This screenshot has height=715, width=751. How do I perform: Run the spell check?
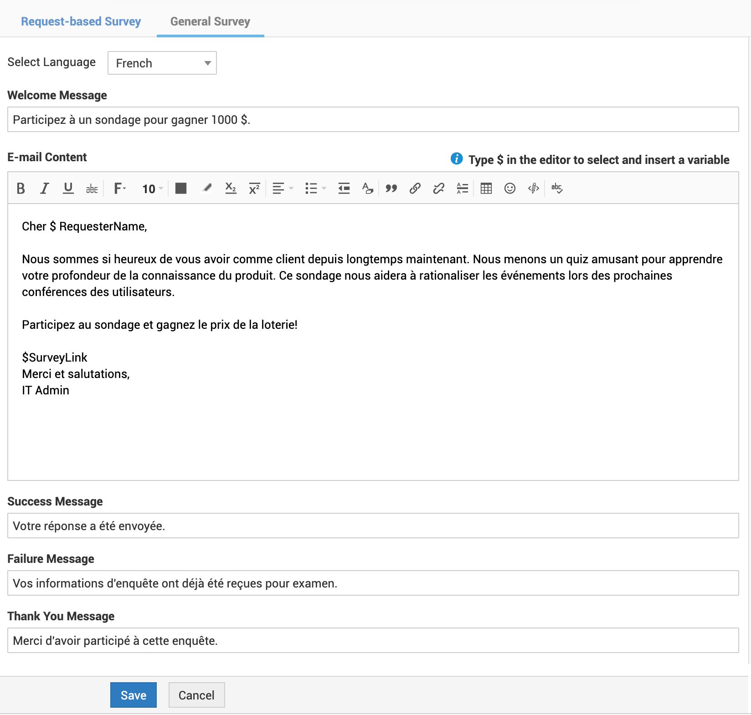pyautogui.click(x=557, y=188)
